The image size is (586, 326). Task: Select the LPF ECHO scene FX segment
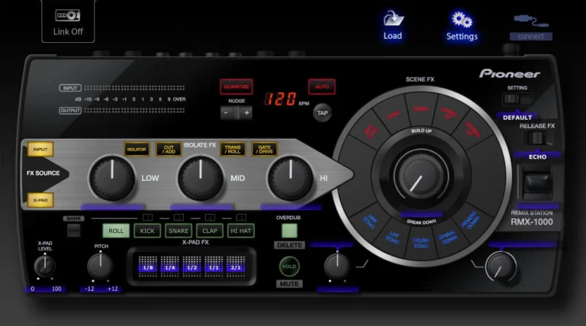(392, 237)
